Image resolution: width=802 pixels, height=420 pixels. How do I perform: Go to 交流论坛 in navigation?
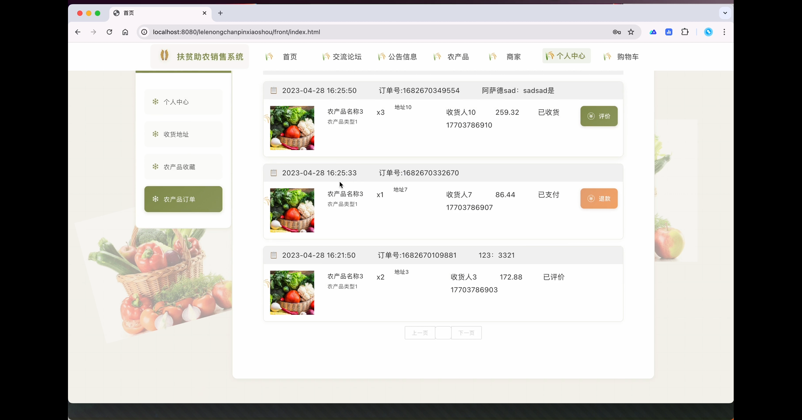tap(342, 57)
